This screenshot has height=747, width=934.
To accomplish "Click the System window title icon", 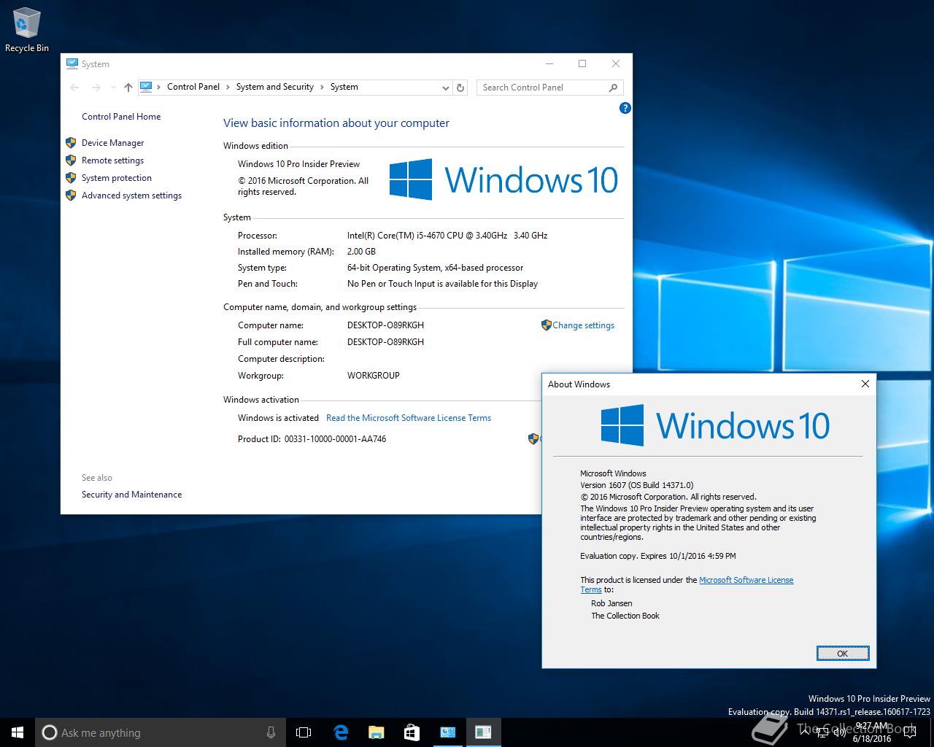I will click(72, 63).
